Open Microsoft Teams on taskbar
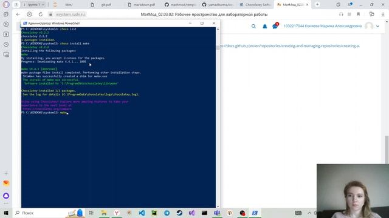This screenshot has width=389, height=218. coord(217,213)
